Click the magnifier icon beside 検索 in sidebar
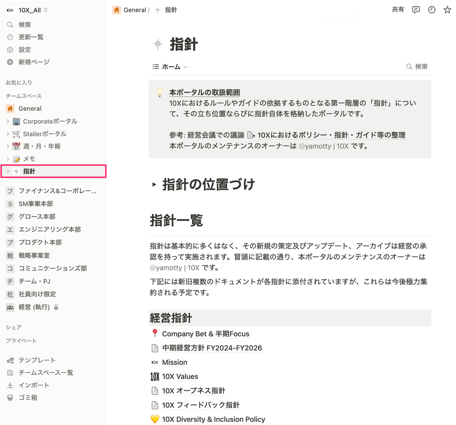The width and height of the screenshot is (456, 425). (x=10, y=25)
